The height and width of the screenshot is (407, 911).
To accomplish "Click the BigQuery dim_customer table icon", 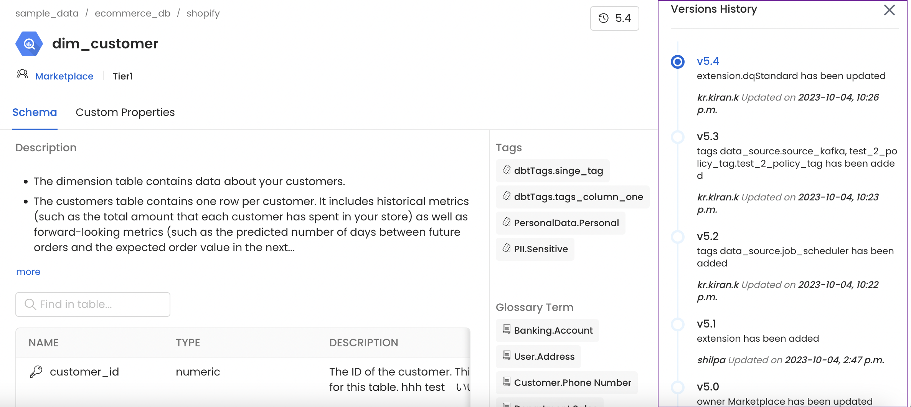I will click(x=29, y=44).
